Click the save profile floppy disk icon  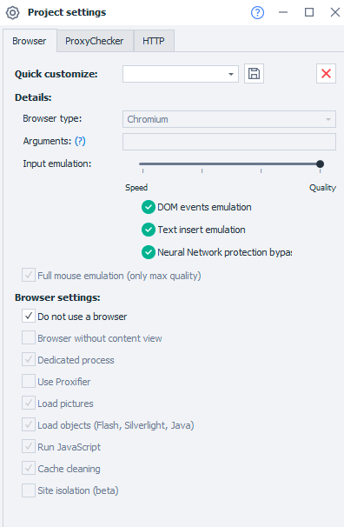[x=254, y=74]
